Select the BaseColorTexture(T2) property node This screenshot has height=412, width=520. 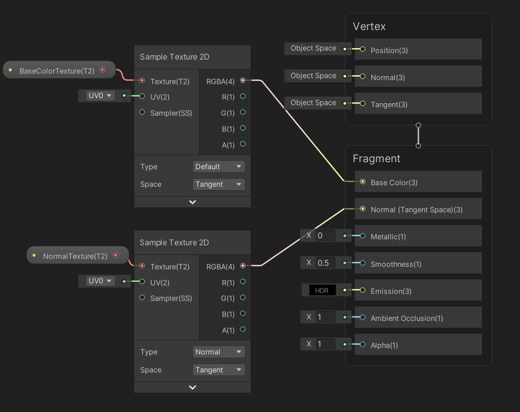(59, 70)
